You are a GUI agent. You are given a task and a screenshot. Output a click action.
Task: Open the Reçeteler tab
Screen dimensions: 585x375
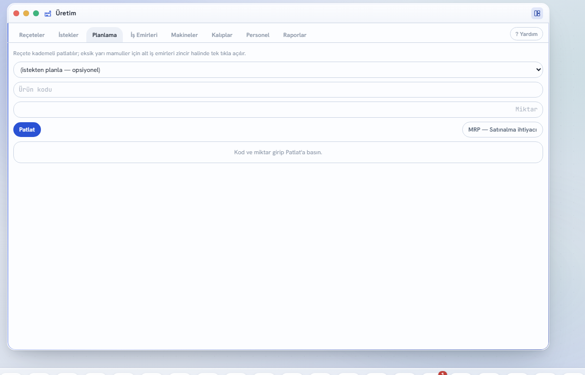32,35
